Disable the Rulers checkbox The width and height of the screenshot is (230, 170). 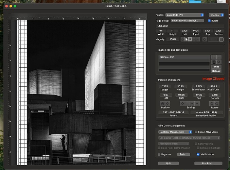tap(209, 21)
